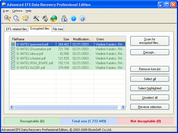This screenshot has width=178, height=133.
Task: Click Scan for encrypted files button
Action: point(150,41)
